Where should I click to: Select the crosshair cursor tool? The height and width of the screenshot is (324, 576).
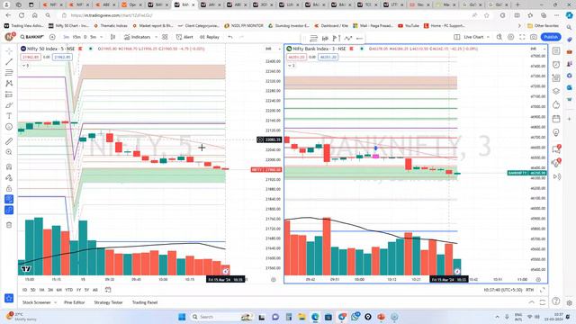9,51
